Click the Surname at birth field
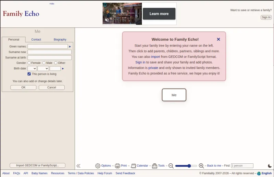The height and width of the screenshot is (177, 274). [49, 57]
